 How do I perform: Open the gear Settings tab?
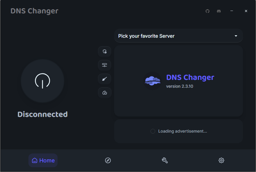[x=221, y=160]
